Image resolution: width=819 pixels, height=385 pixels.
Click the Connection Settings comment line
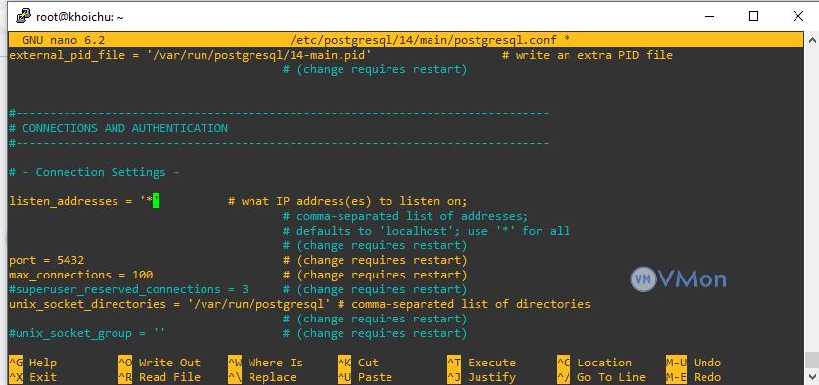(94, 172)
